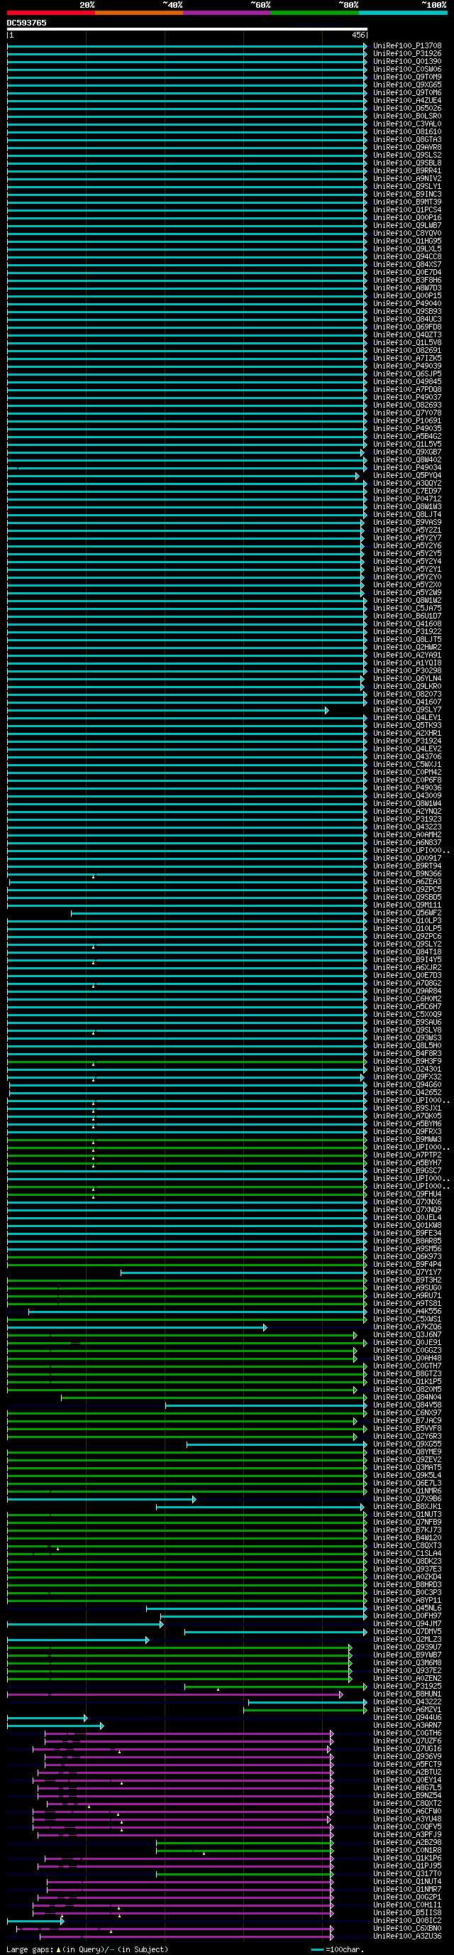The width and height of the screenshot is (454, 1955).
Task: Select label UniRef100_B9INC3
Action: pos(407,195)
